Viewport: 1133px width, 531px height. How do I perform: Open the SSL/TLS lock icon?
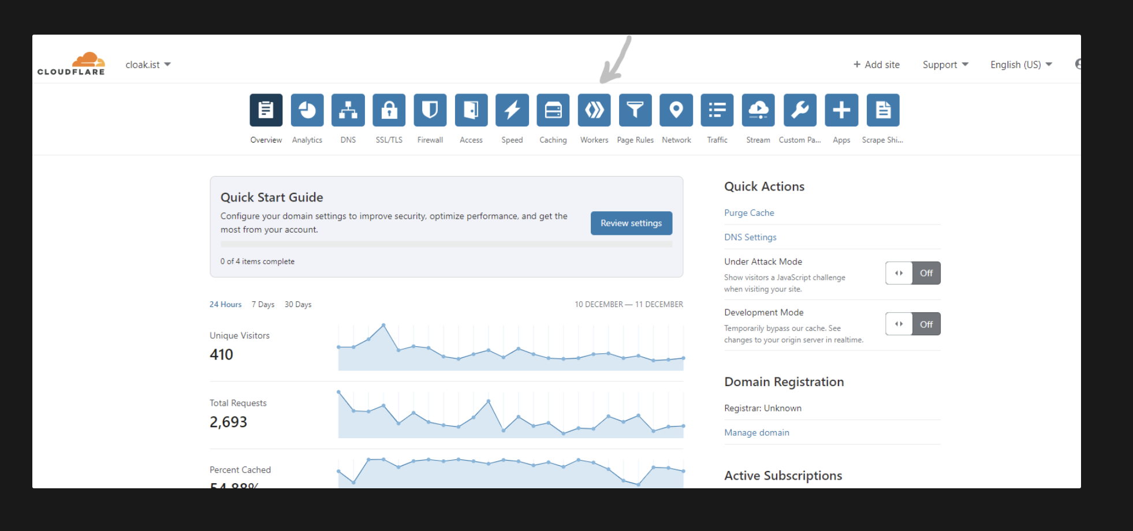pos(389,110)
